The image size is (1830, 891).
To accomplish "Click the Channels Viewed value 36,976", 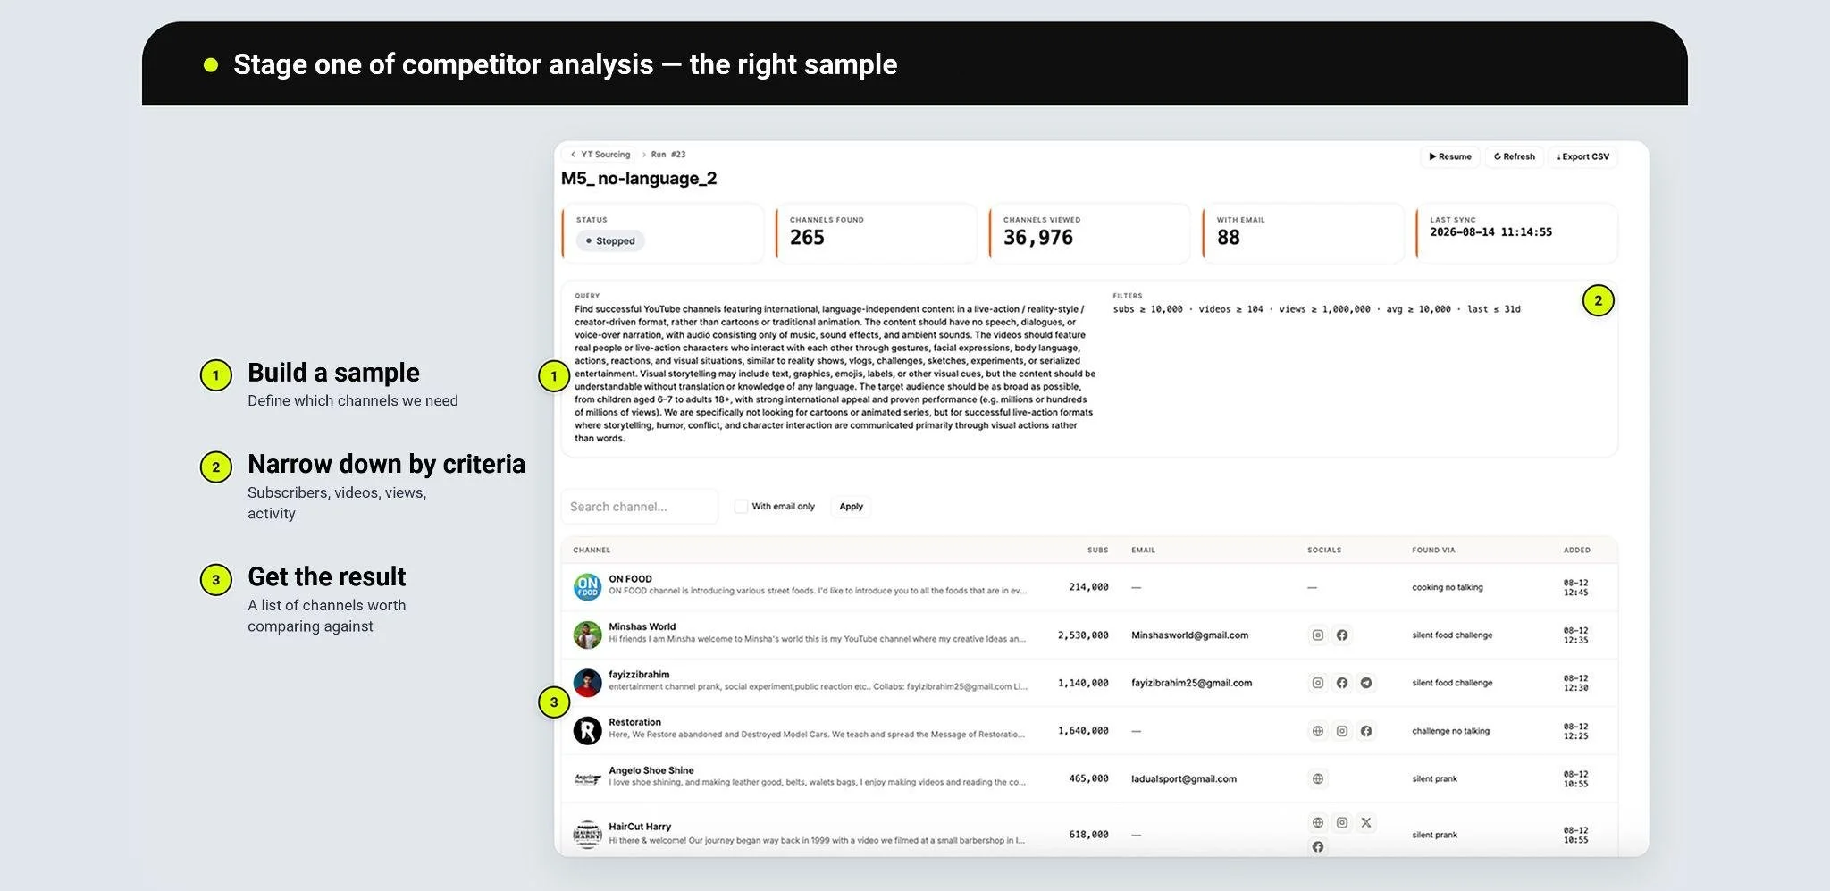I will pyautogui.click(x=1037, y=238).
